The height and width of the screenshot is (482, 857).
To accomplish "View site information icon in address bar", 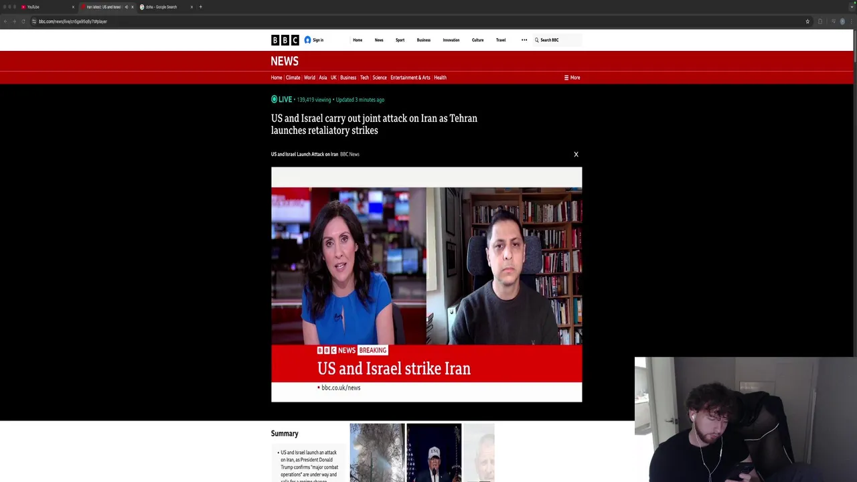I will click(34, 21).
